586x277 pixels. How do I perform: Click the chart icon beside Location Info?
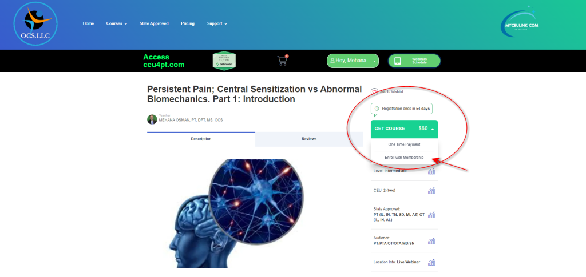pos(431,262)
